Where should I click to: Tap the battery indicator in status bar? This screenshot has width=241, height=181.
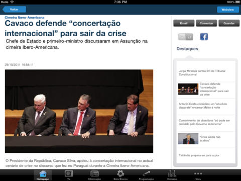click(x=237, y=2)
